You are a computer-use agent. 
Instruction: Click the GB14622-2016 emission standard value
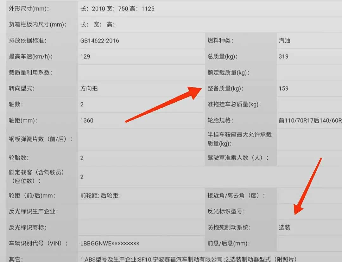tap(100, 41)
